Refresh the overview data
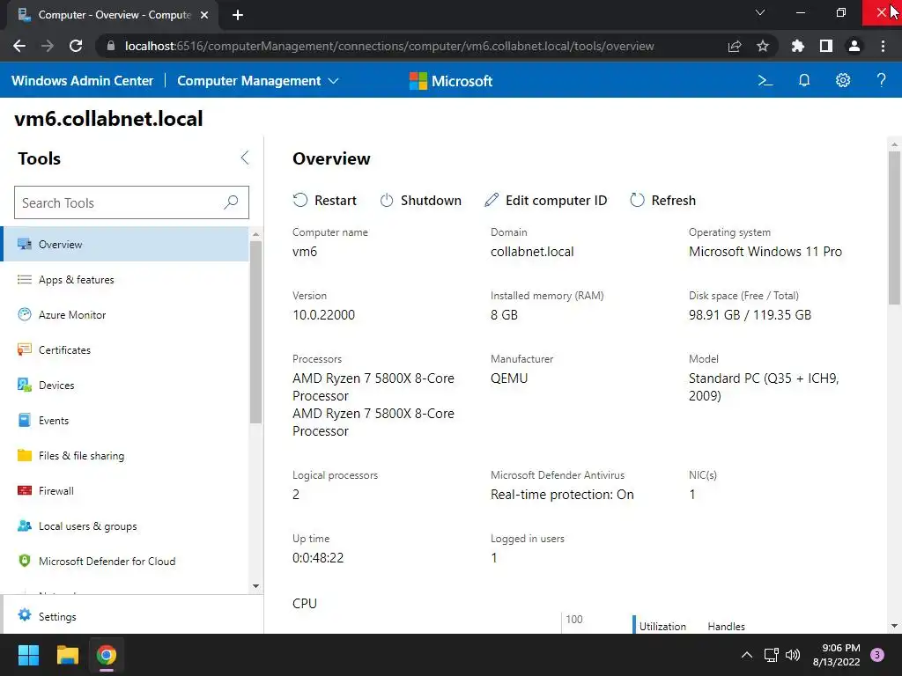Image resolution: width=902 pixels, height=676 pixels. (x=662, y=200)
